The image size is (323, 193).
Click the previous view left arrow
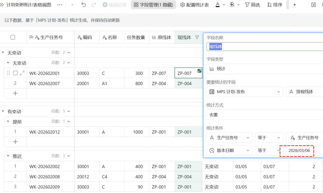tap(72, 5)
